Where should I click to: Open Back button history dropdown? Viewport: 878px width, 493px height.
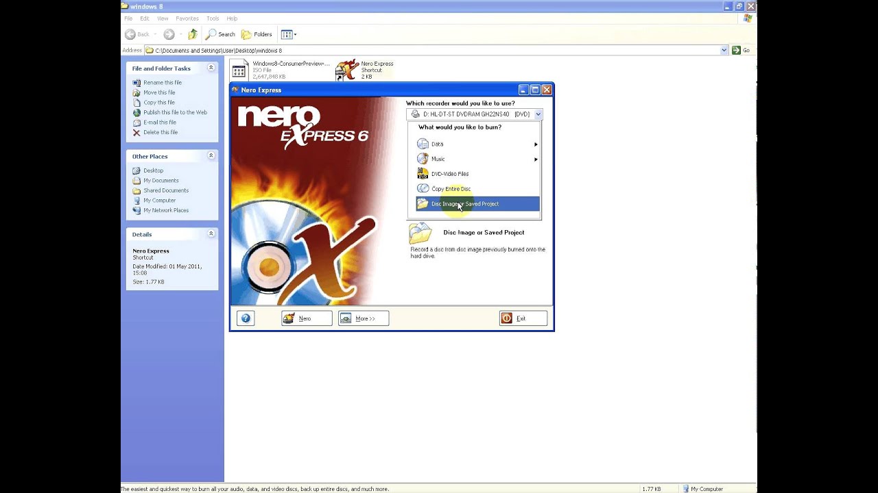155,34
